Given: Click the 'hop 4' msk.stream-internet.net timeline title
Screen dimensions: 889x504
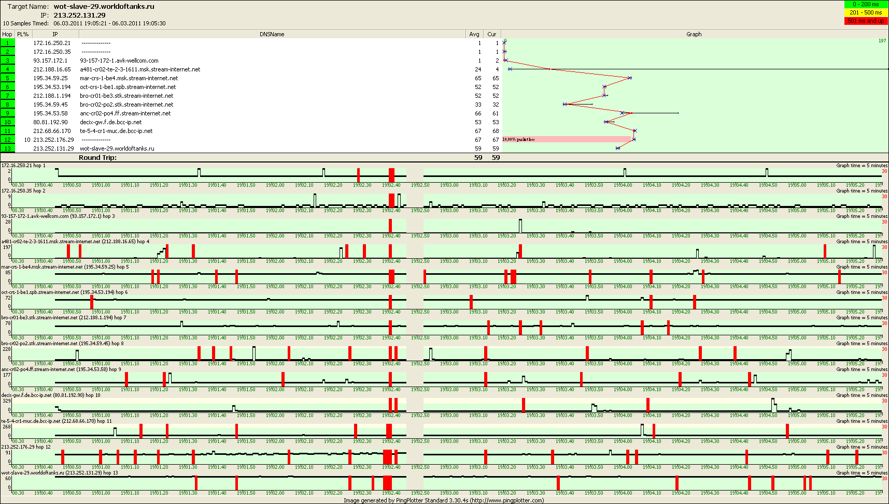Looking at the screenshot, I should click(x=75, y=242).
